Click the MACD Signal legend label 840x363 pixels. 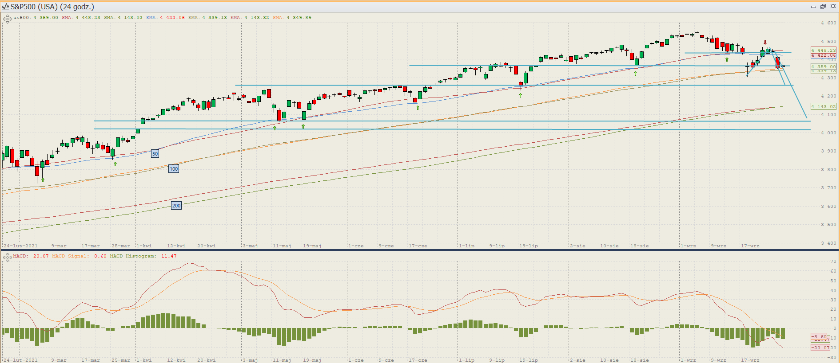point(79,256)
